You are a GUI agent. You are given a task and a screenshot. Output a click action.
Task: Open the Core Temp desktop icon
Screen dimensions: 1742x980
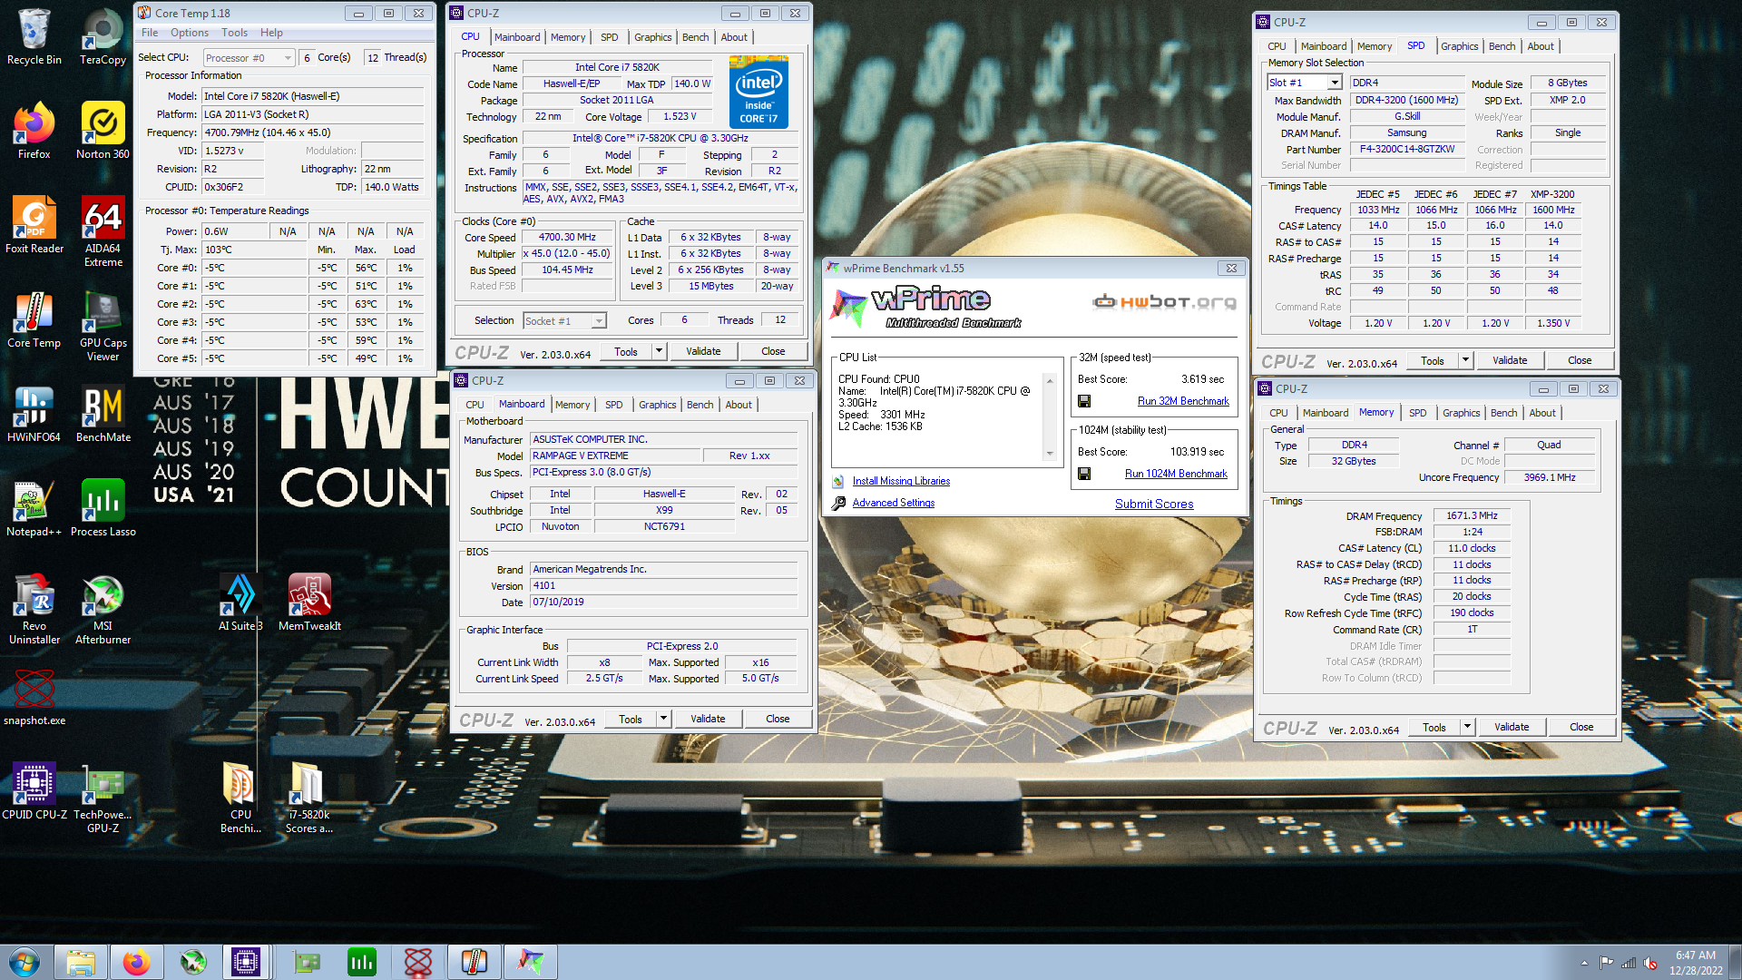click(34, 319)
